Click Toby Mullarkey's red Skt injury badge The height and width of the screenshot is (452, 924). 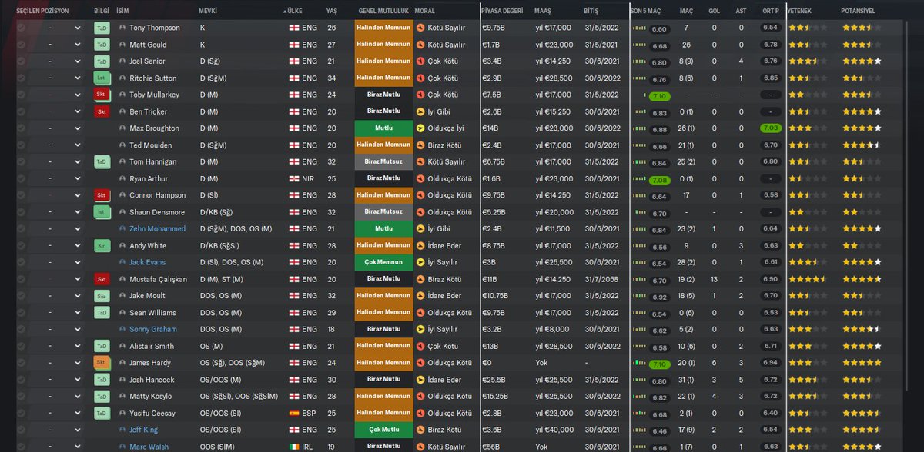pyautogui.click(x=102, y=95)
